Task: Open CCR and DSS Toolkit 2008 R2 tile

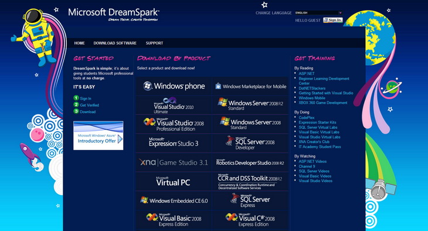Action: coord(250,182)
